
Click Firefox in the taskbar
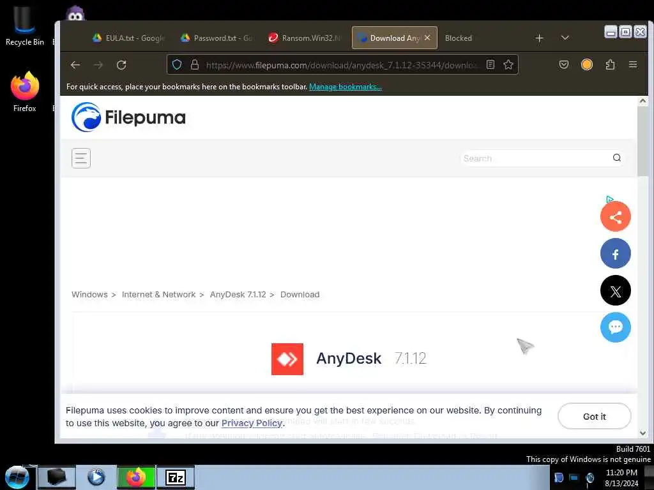136,477
